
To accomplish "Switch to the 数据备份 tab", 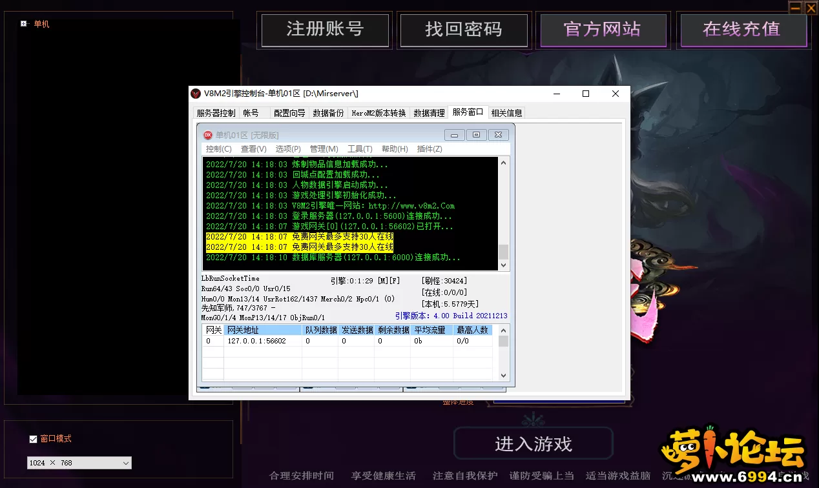I will tap(328, 113).
